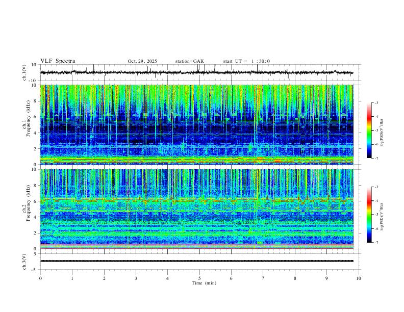This screenshot has height=312, width=404.
Task: Click the '9' minute tick label on time axis
Action: click(x=326, y=278)
